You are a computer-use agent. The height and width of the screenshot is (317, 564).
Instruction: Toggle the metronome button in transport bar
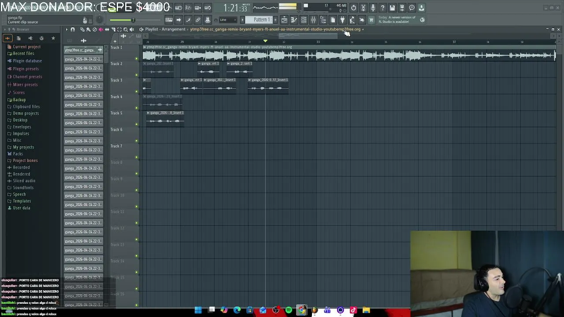pos(168,7)
